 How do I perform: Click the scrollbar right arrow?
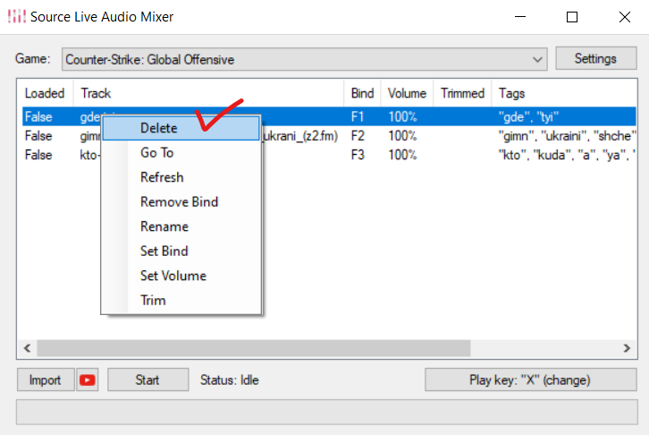click(627, 347)
